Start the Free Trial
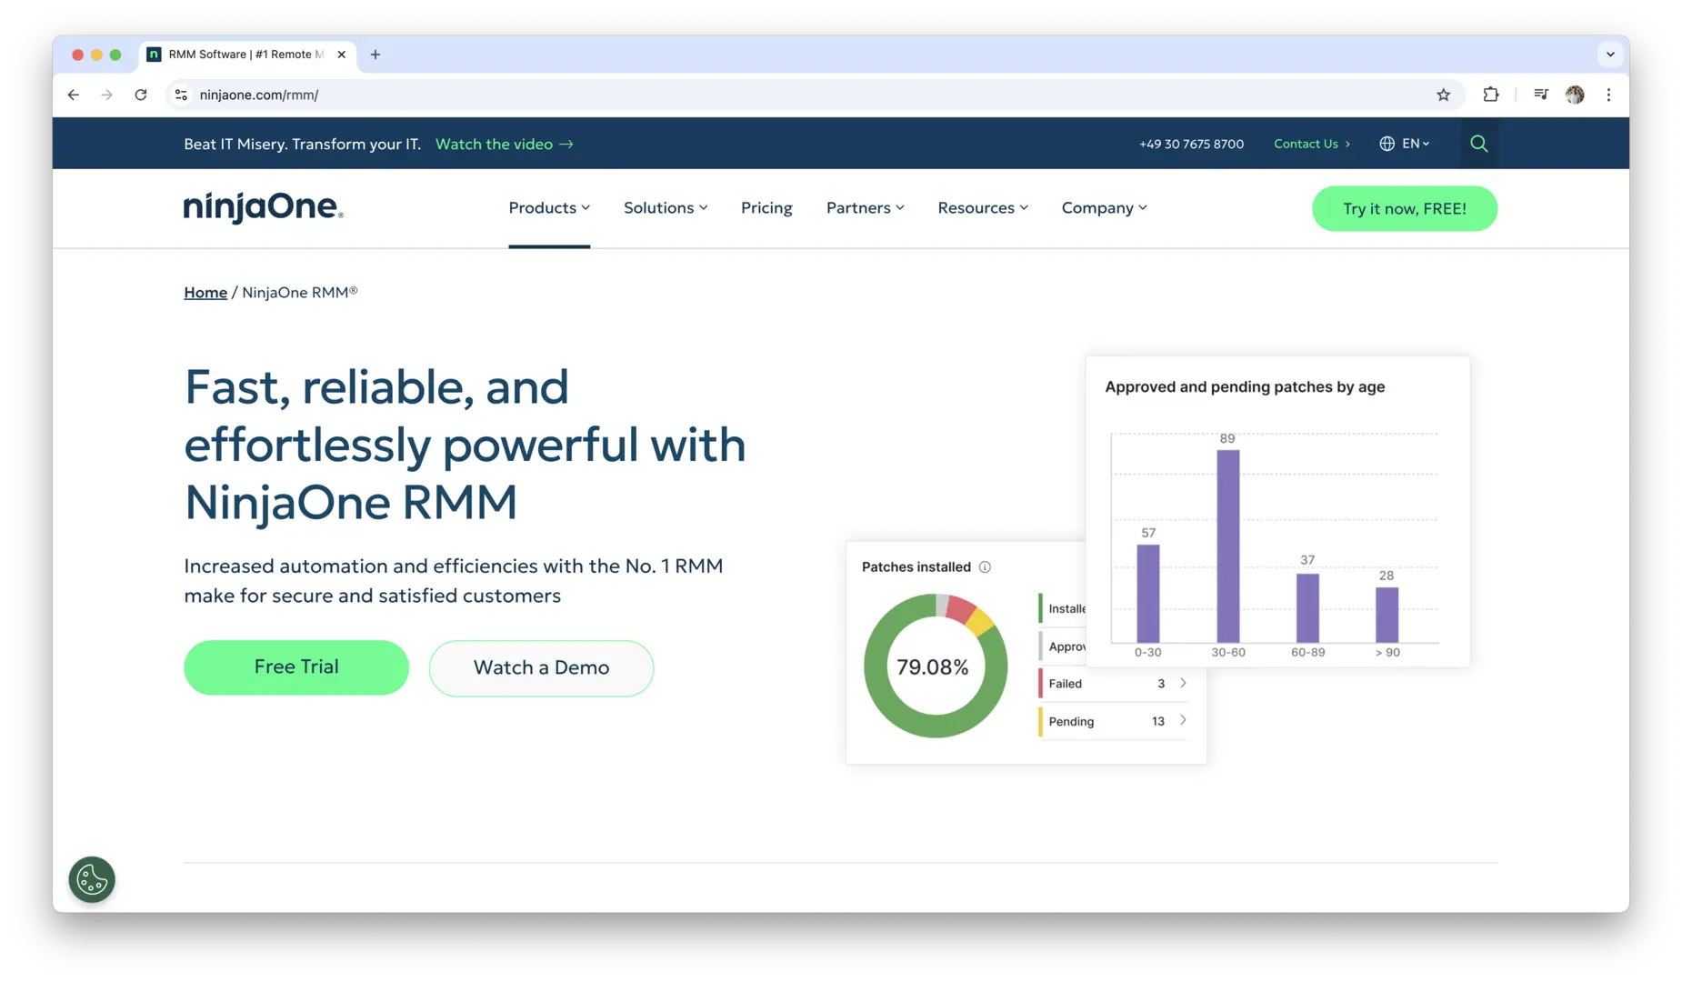 (296, 667)
